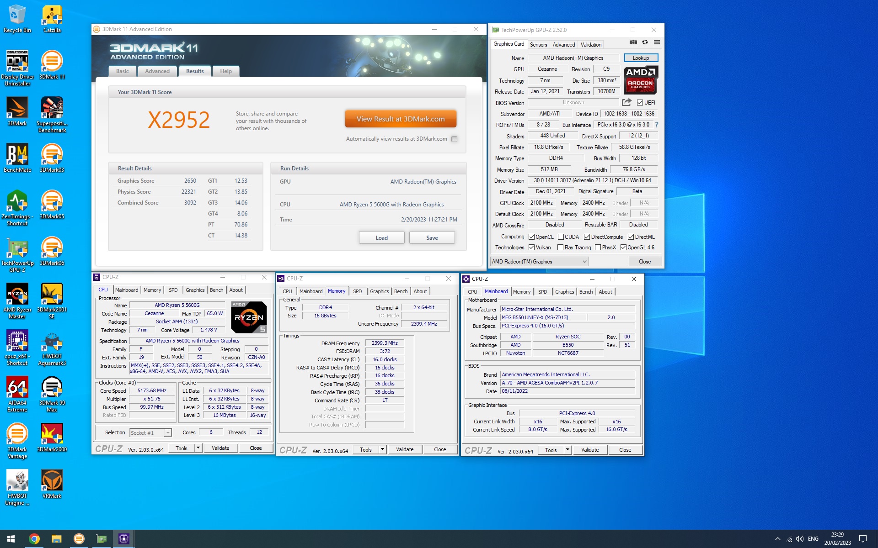The width and height of the screenshot is (878, 548).
Task: Open HWBOT Unigine desktop icon
Action: pos(17,487)
